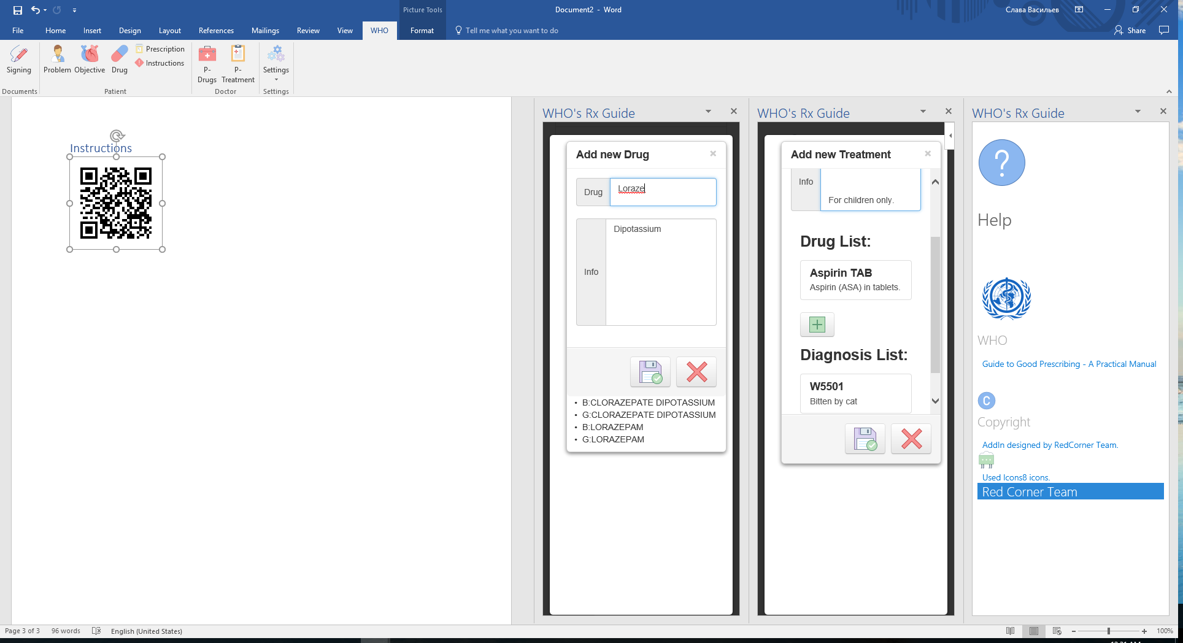Click the rotate handle above the QR code

(117, 136)
